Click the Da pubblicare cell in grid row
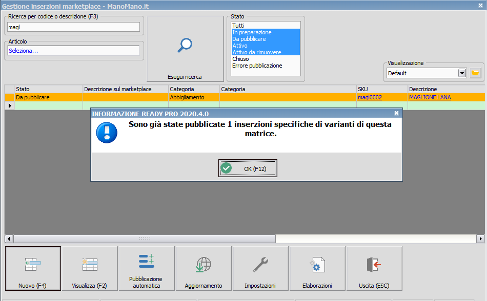Viewport: 487px width, 301px height. (49, 97)
